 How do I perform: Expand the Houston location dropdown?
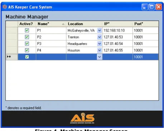click(x=100, y=50)
